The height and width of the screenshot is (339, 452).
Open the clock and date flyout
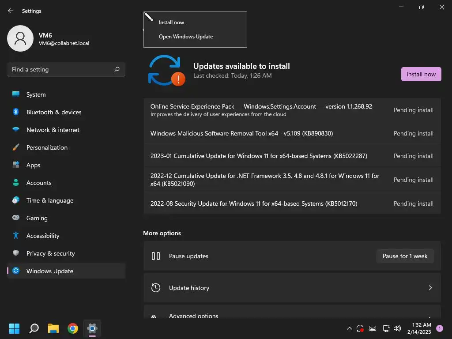tap(419, 328)
